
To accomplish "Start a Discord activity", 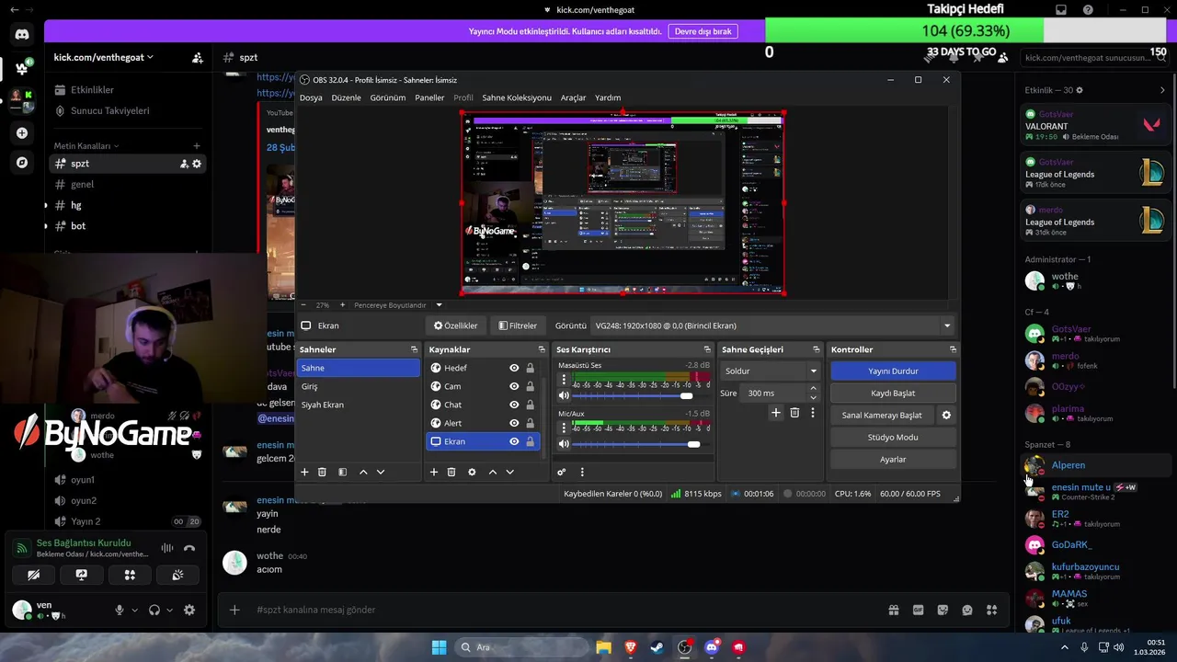I will point(130,575).
